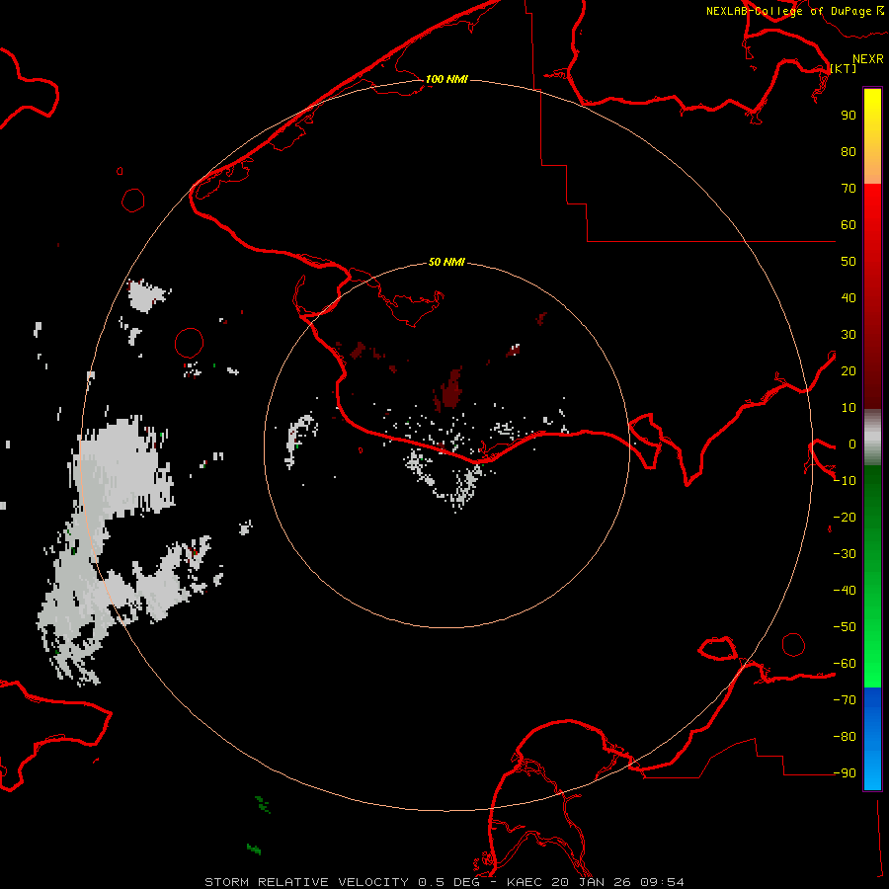Click the positive 70 scale value
This screenshot has height=889, width=889.
[849, 189]
